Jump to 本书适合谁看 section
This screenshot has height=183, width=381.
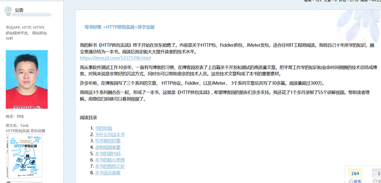point(107,173)
